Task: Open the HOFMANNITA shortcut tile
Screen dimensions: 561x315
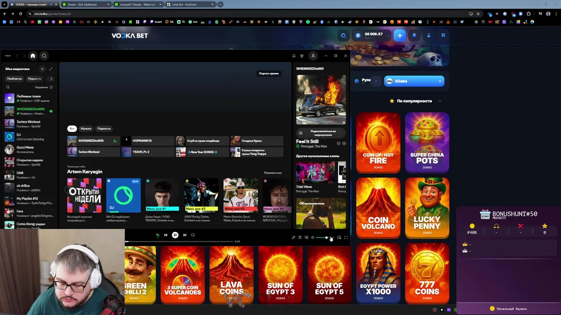Action: (147, 141)
